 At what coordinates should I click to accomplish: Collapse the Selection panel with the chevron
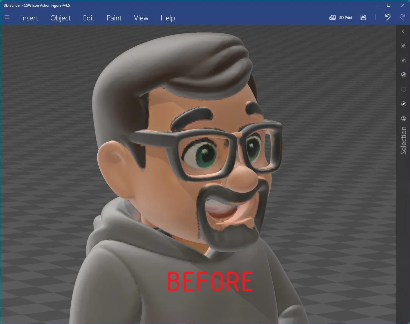pyautogui.click(x=402, y=31)
